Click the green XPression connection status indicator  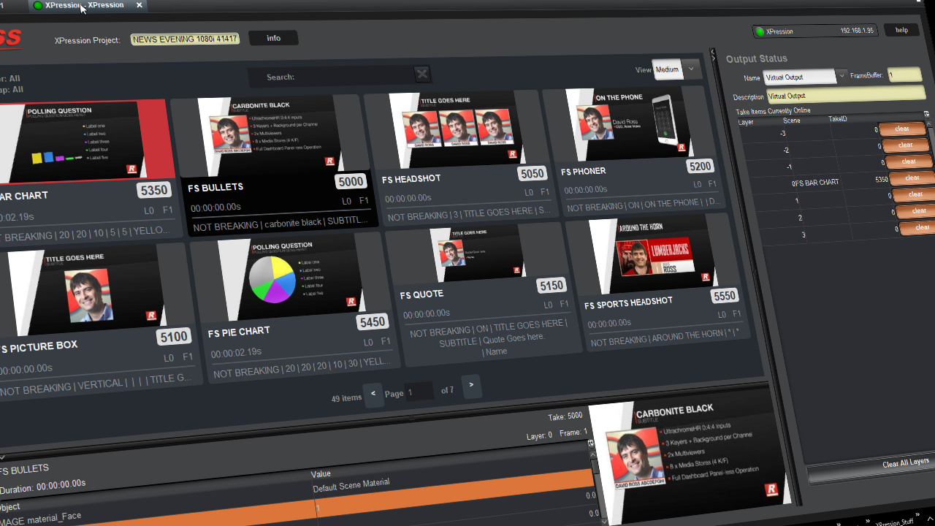pyautogui.click(x=760, y=31)
